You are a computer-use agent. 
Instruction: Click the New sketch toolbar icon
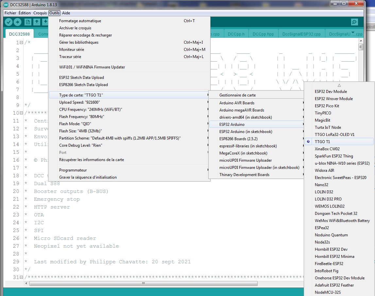(28, 22)
